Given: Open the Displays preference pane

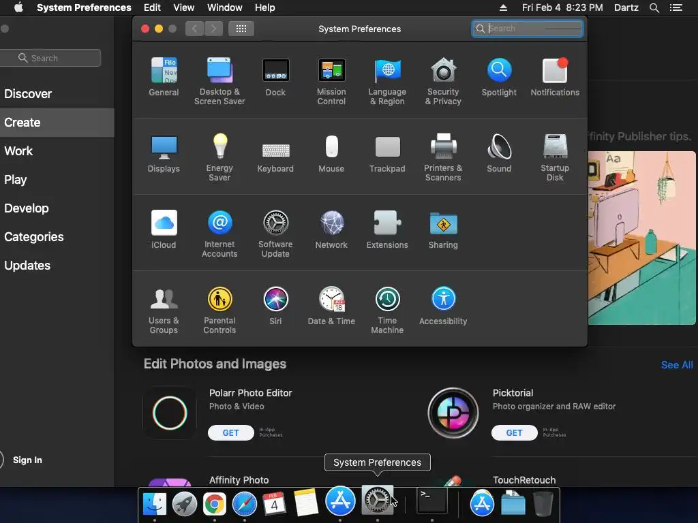Looking at the screenshot, I should point(164,153).
